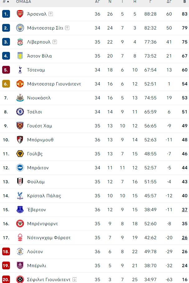Click the Chelsea badge icon
The height and width of the screenshot is (283, 189).
[x=20, y=112]
